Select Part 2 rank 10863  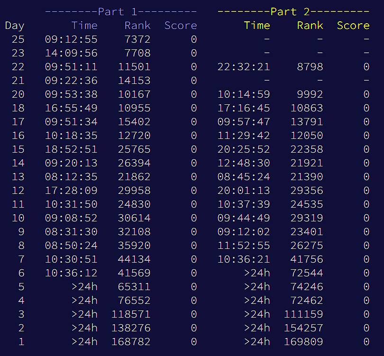coord(307,108)
